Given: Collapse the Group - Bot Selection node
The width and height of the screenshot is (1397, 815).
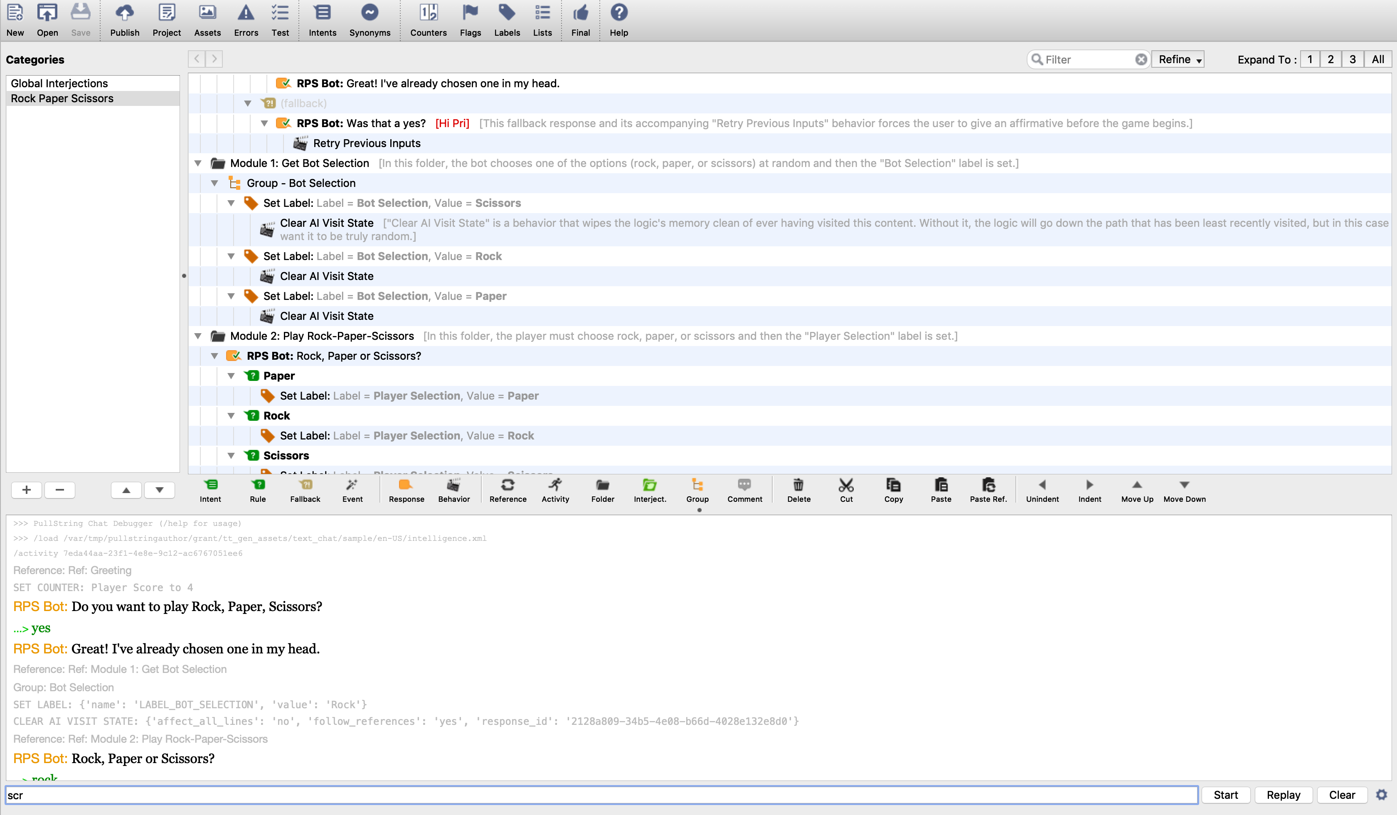Looking at the screenshot, I should (x=214, y=183).
